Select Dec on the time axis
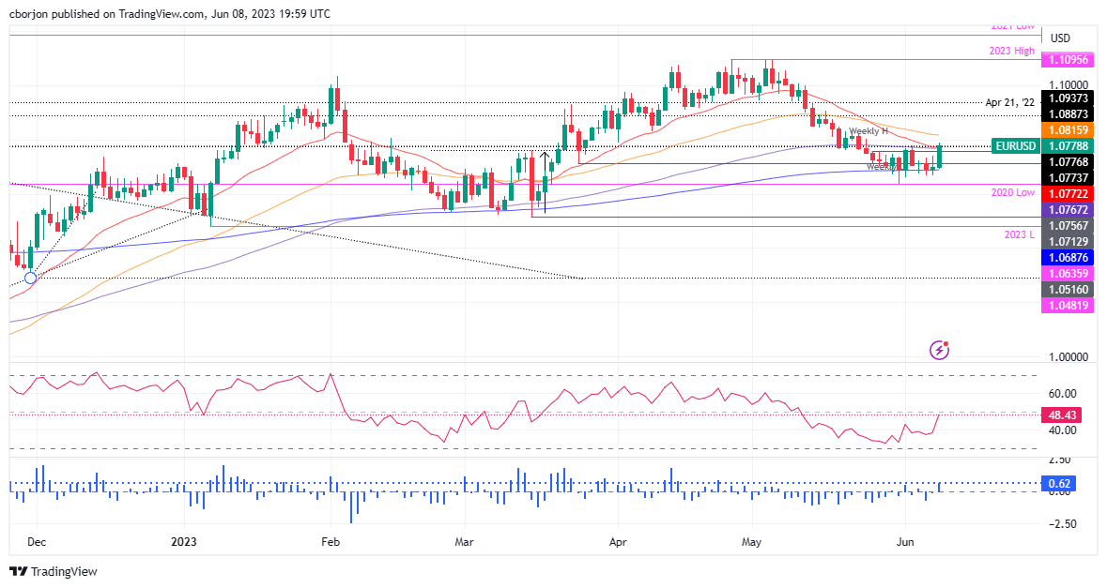 pos(37,542)
